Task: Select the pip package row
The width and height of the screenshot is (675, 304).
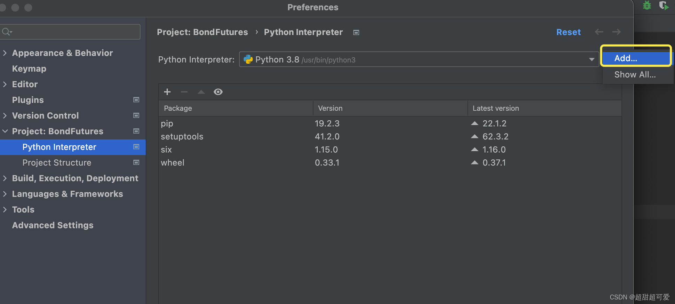Action: tap(390, 123)
